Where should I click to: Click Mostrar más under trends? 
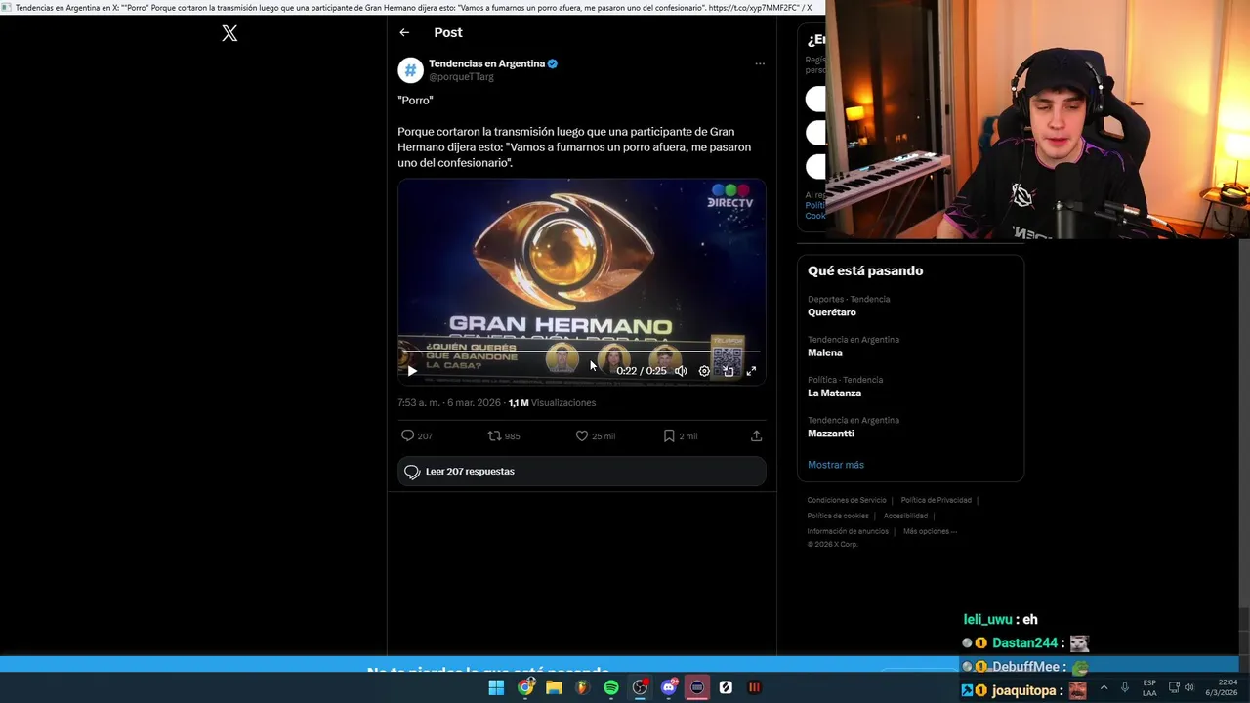tap(836, 465)
